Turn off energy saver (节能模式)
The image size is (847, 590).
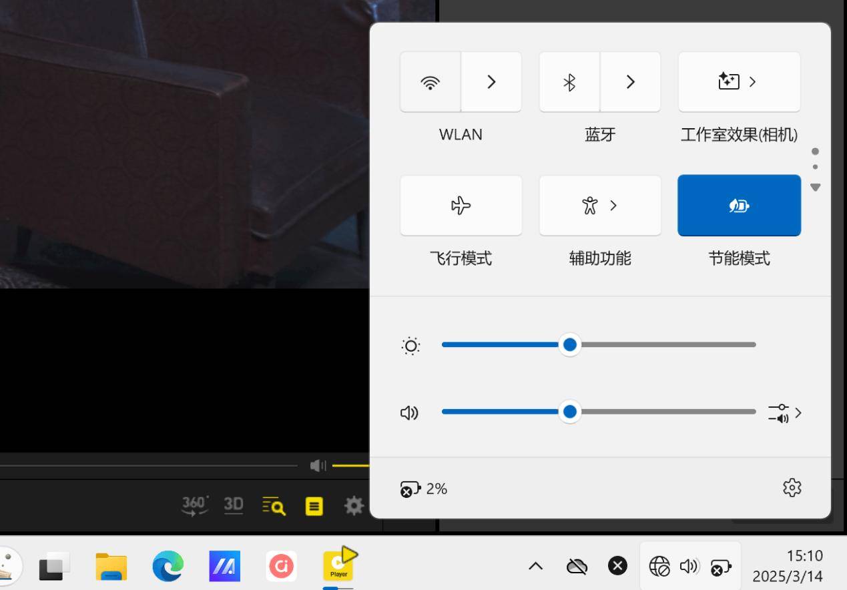pyautogui.click(x=739, y=206)
